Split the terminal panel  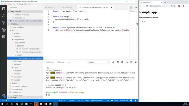tap(118, 62)
